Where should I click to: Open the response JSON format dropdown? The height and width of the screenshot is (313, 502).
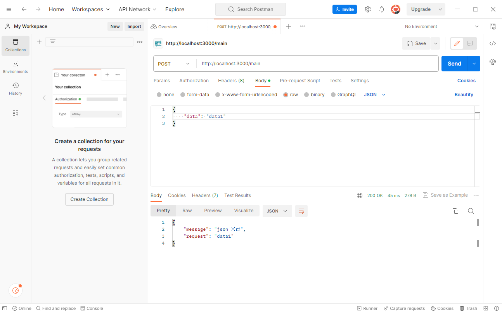(277, 211)
